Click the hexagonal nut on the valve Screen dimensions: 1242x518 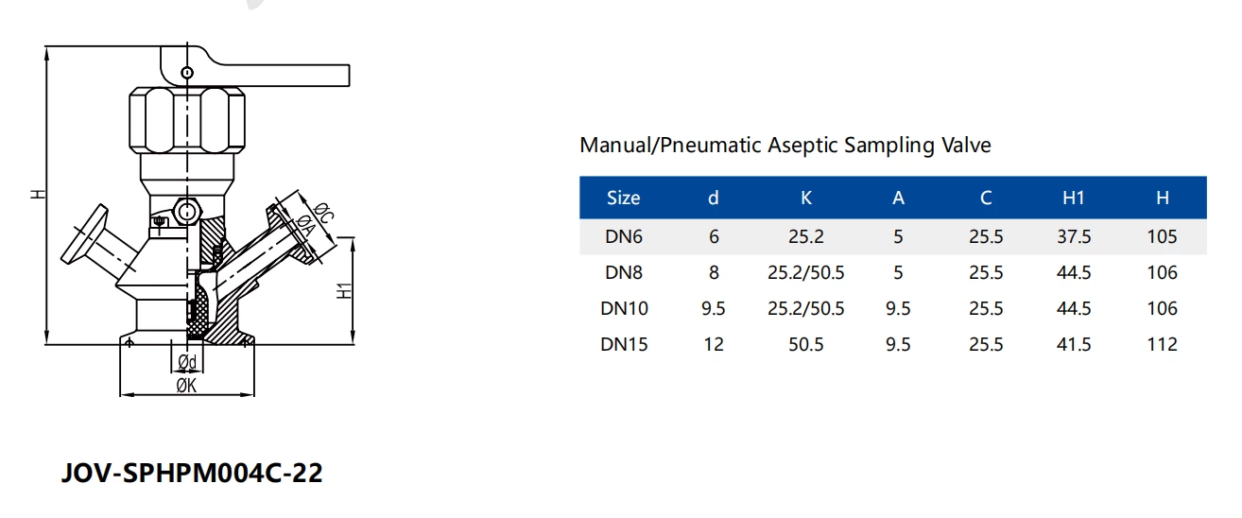click(187, 119)
